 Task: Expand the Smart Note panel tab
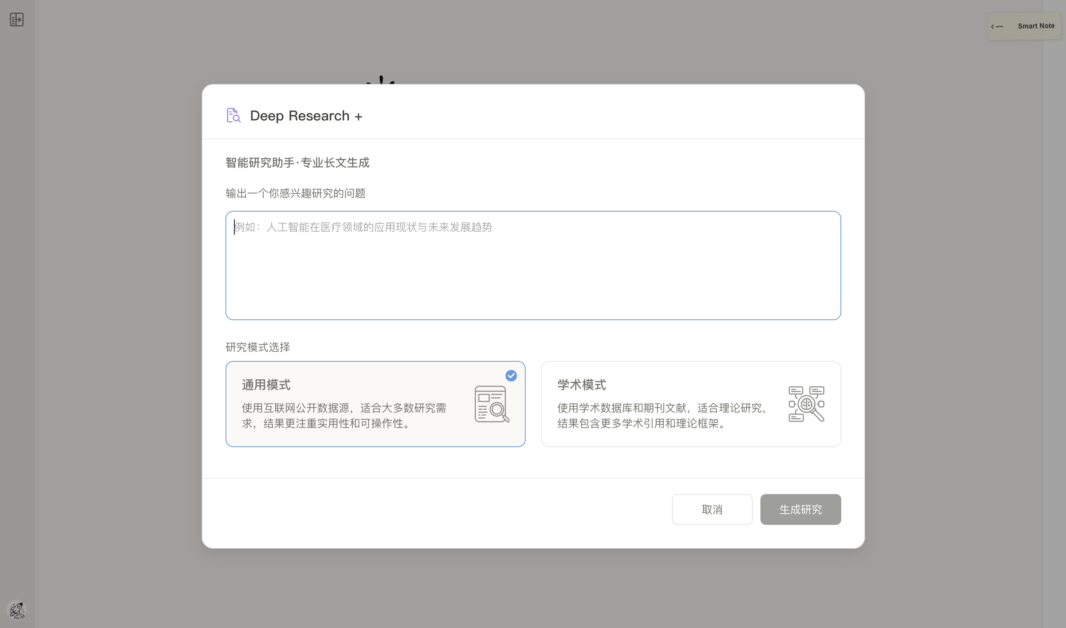coord(1035,26)
